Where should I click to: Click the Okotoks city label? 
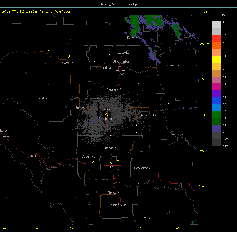point(113,193)
